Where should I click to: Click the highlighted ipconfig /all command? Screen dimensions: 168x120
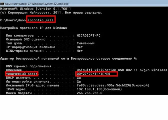pos(41,20)
